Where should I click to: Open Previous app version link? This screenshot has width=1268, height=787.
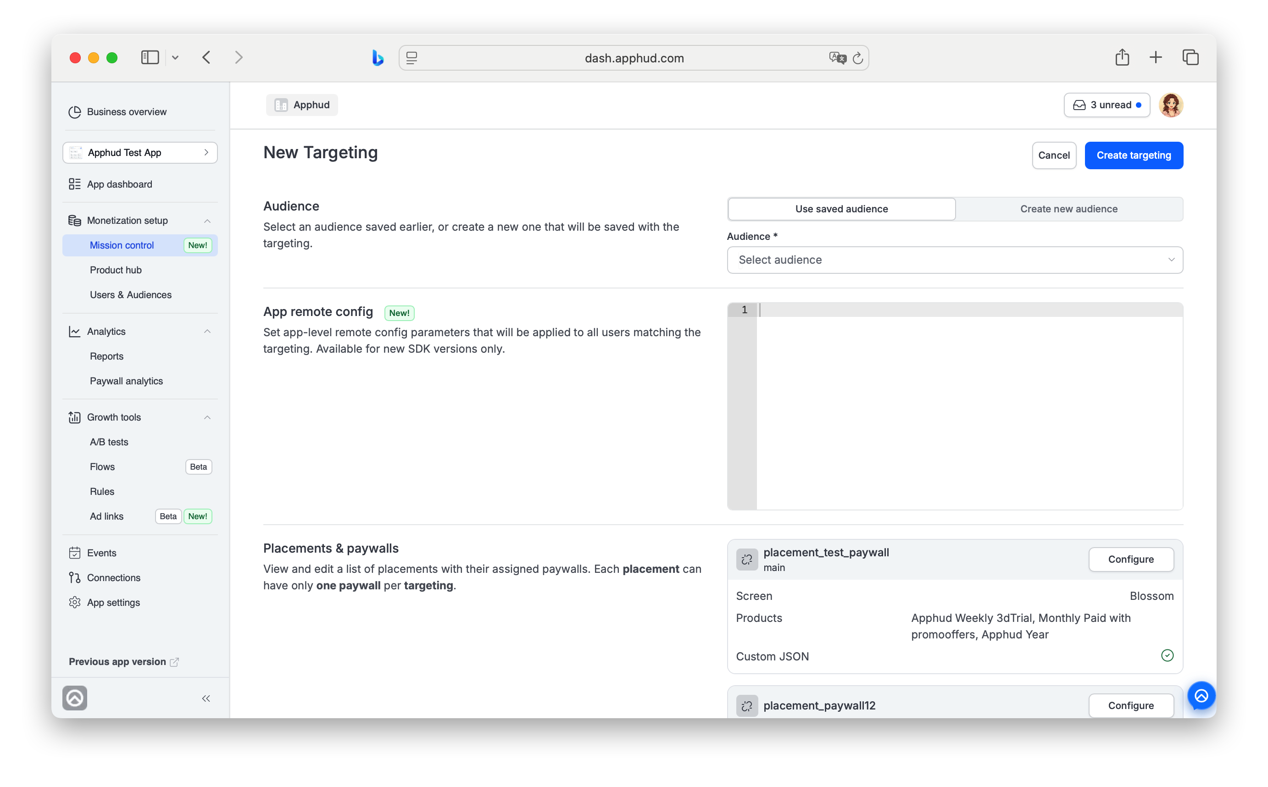[x=124, y=663]
